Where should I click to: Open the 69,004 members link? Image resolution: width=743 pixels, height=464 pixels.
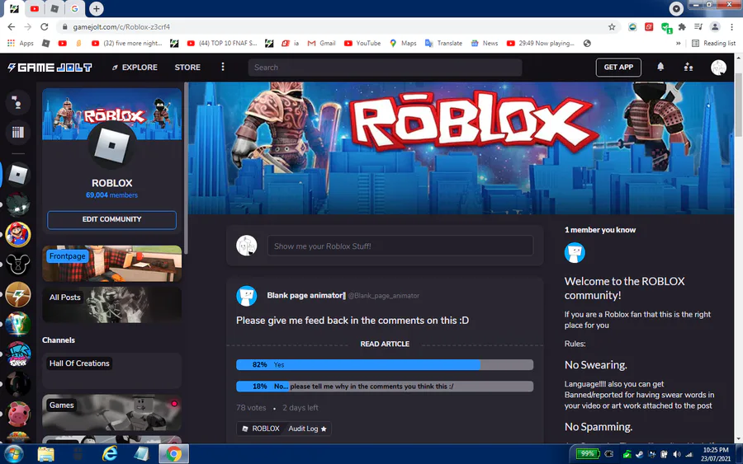(x=111, y=195)
